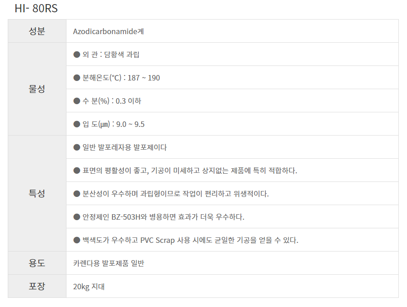Click the bullet beside 수 분(%) 0.3 이하
The image size is (407, 307).
click(x=76, y=101)
